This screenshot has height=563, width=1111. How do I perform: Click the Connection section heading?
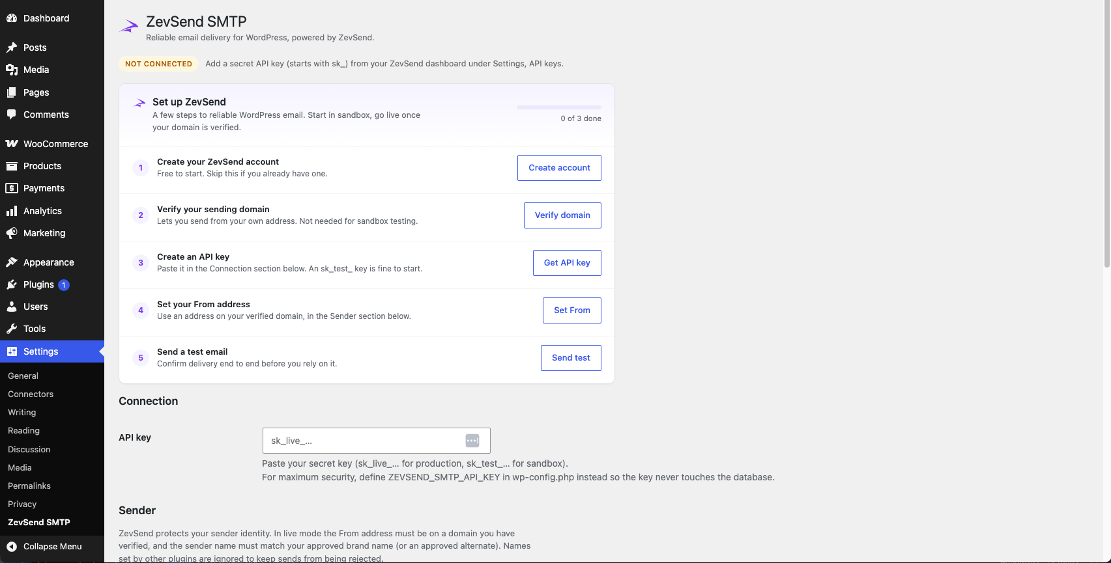[x=148, y=402]
